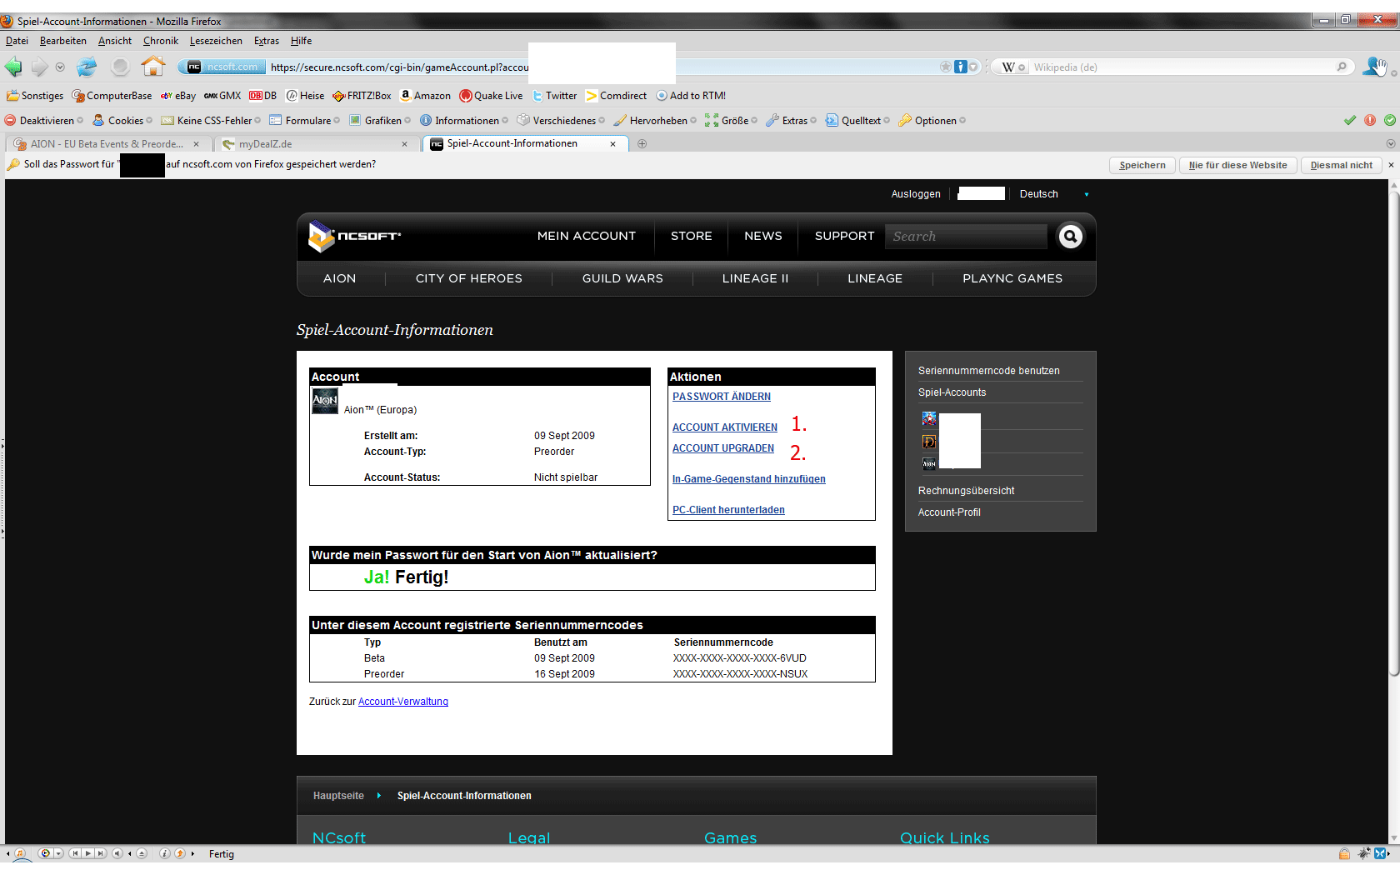Viewport: 1400px width, 875px height.
Task: Click the ACCOUNT UPGRADEN link
Action: click(723, 448)
